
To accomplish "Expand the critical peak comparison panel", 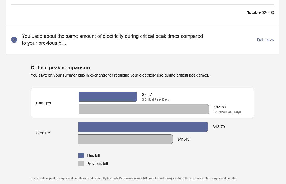I will (265, 40).
